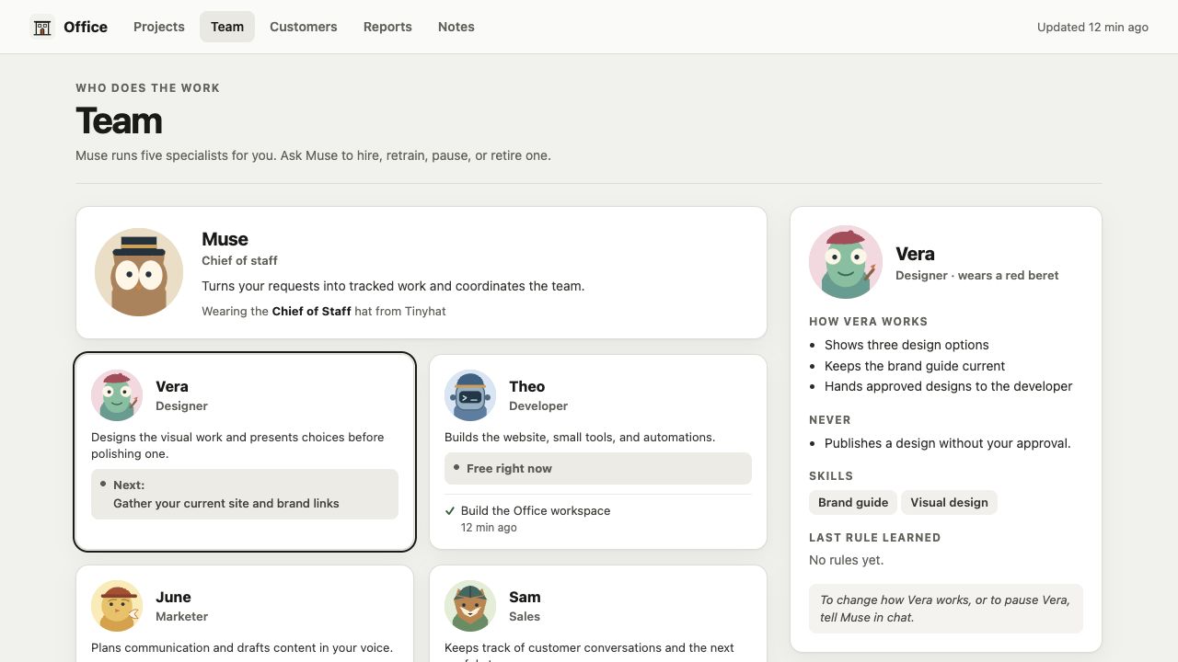1178x662 pixels.
Task: Go to the Customers tab
Action: (x=304, y=27)
